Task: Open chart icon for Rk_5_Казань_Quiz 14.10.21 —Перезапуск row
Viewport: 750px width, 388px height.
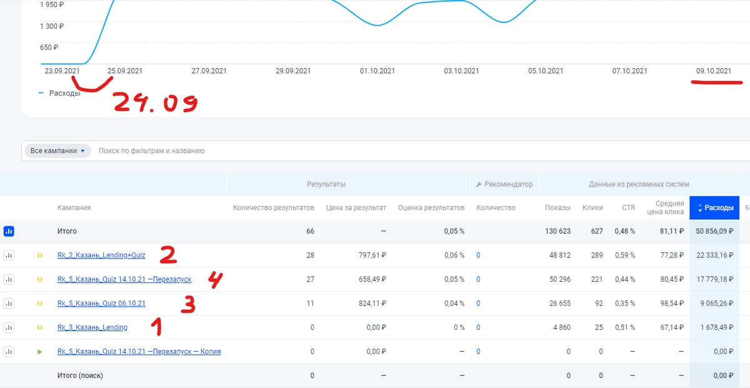Action: 9,279
